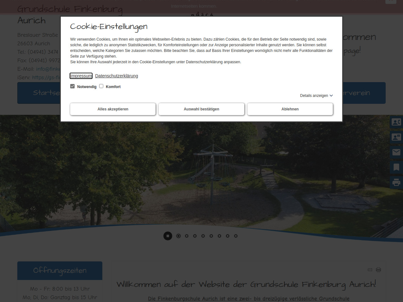Viewport: 403px width, 302px height.
Task: Click Auswahl bestätigen button
Action: 201,109
